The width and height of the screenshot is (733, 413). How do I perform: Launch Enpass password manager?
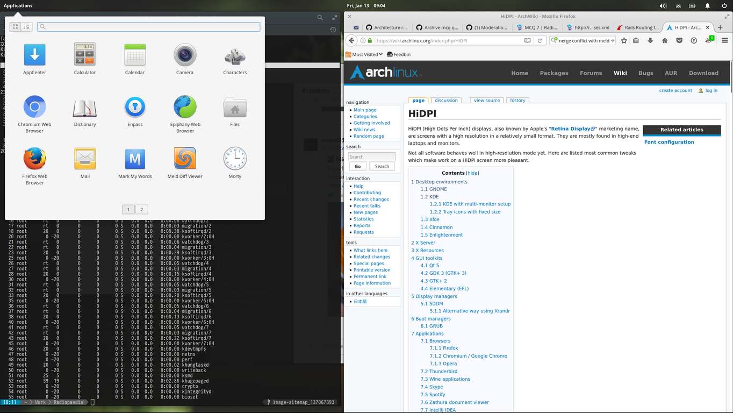coord(135,111)
